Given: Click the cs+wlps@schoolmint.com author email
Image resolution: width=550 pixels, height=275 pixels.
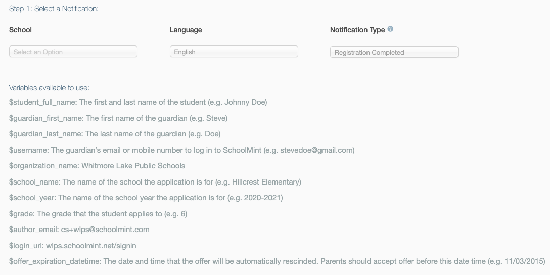Looking at the screenshot, I should coord(105,230).
